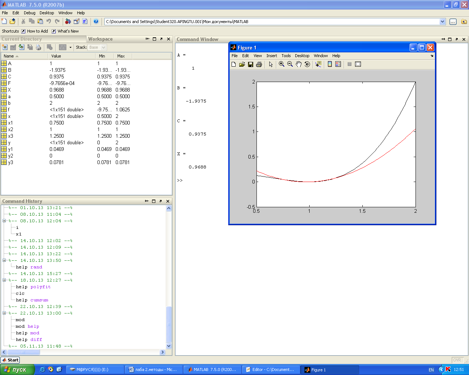Viewport: 469px width, 375px height.
Task: Toggle Edit Plot arrow tool in Figure 1
Action: pyautogui.click(x=271, y=64)
